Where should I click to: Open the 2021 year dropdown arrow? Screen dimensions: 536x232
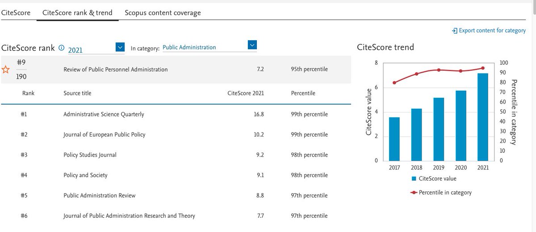120,47
